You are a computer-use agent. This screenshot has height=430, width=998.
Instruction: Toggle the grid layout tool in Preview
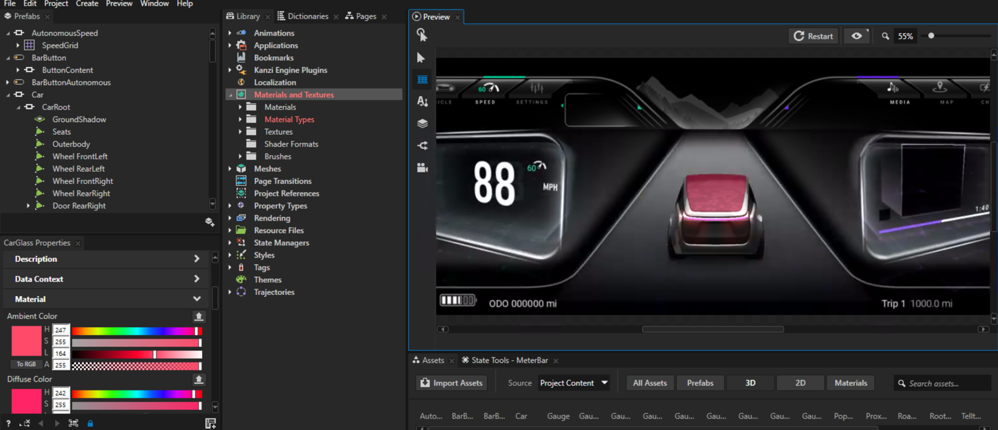pos(422,80)
